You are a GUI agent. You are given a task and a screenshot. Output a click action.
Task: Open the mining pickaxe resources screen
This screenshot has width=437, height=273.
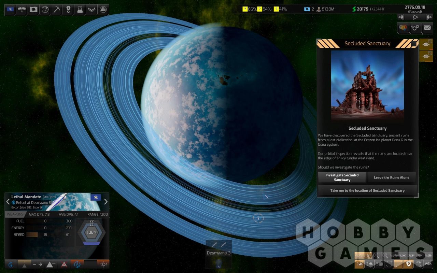57,10
